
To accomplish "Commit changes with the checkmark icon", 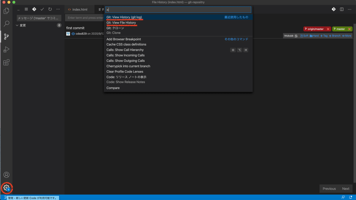I will (x=42, y=9).
